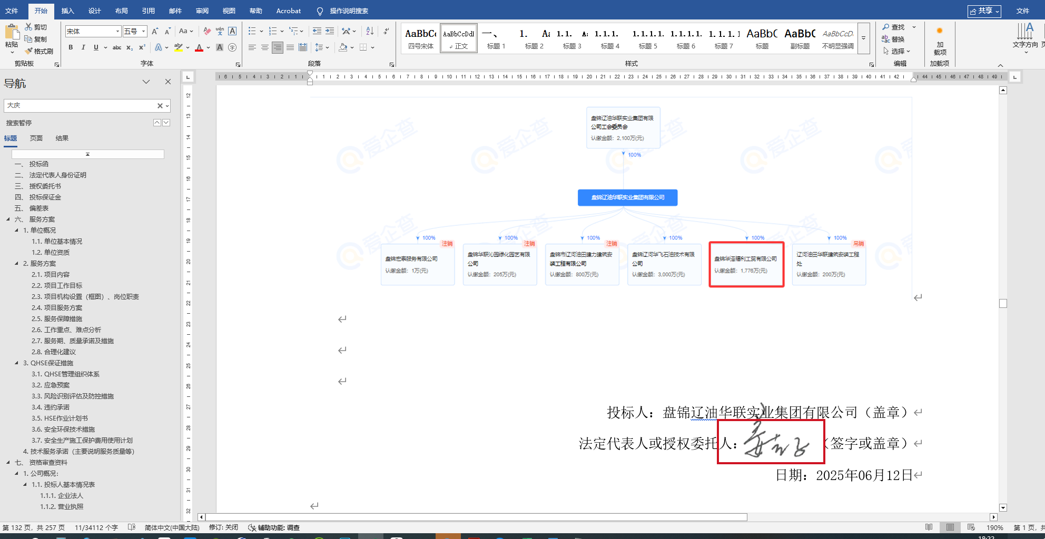Collapse the 六、服务方案 heading in navigation
This screenshot has height=539, width=1045.
point(8,219)
